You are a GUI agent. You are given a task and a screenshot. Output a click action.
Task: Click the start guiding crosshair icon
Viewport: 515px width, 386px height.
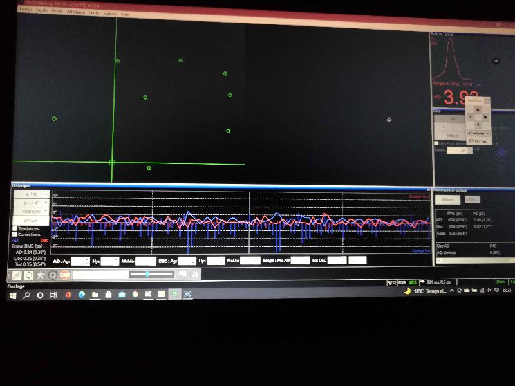pos(53,275)
